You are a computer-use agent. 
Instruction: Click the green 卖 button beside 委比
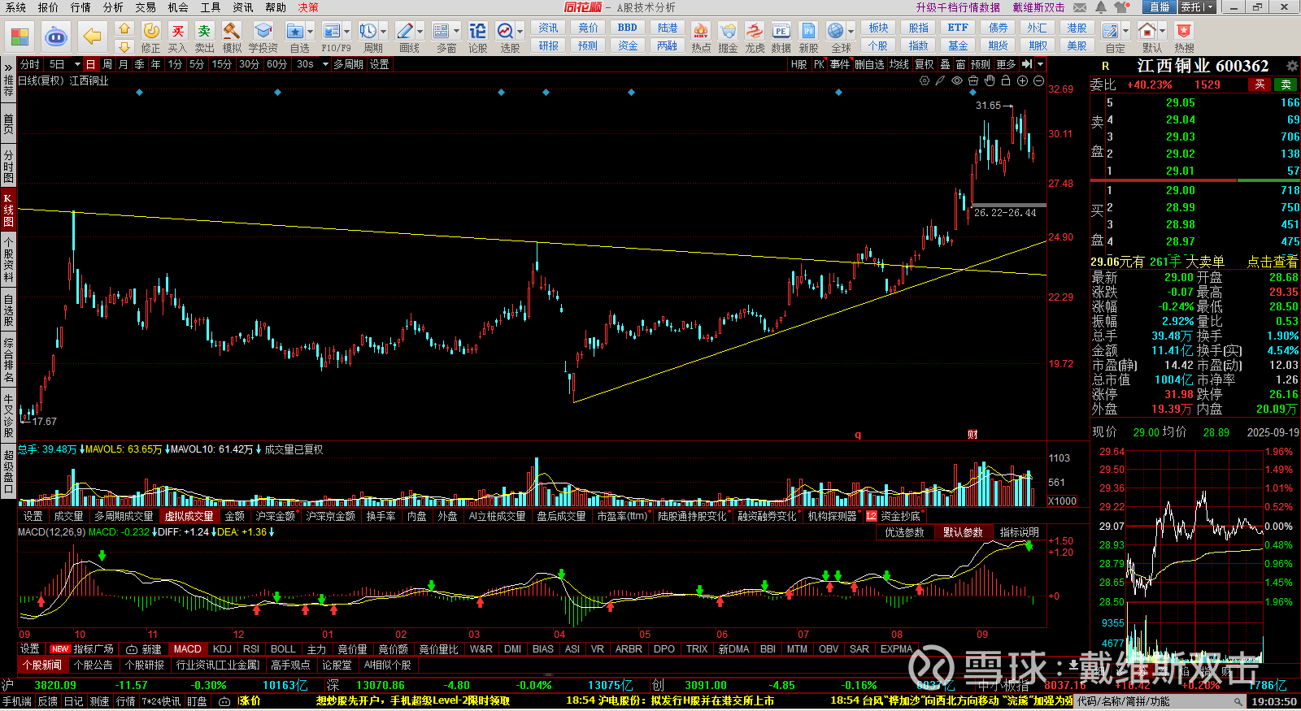click(x=1286, y=85)
